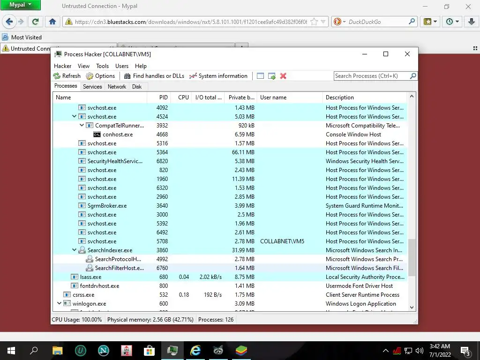Open Find handles or DLLs
Image resolution: width=480 pixels, height=360 pixels.
click(x=154, y=76)
